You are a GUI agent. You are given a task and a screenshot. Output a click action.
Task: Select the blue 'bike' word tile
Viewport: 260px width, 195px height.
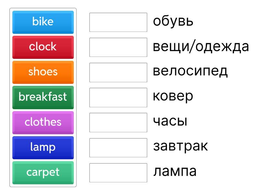tap(43, 22)
